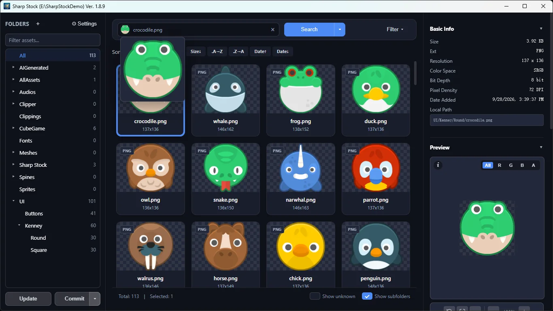Expand the CubeGame folder arrow
Viewport: 553px width, 311px height.
(x=13, y=128)
